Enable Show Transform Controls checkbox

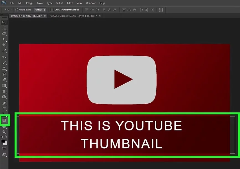(52, 10)
